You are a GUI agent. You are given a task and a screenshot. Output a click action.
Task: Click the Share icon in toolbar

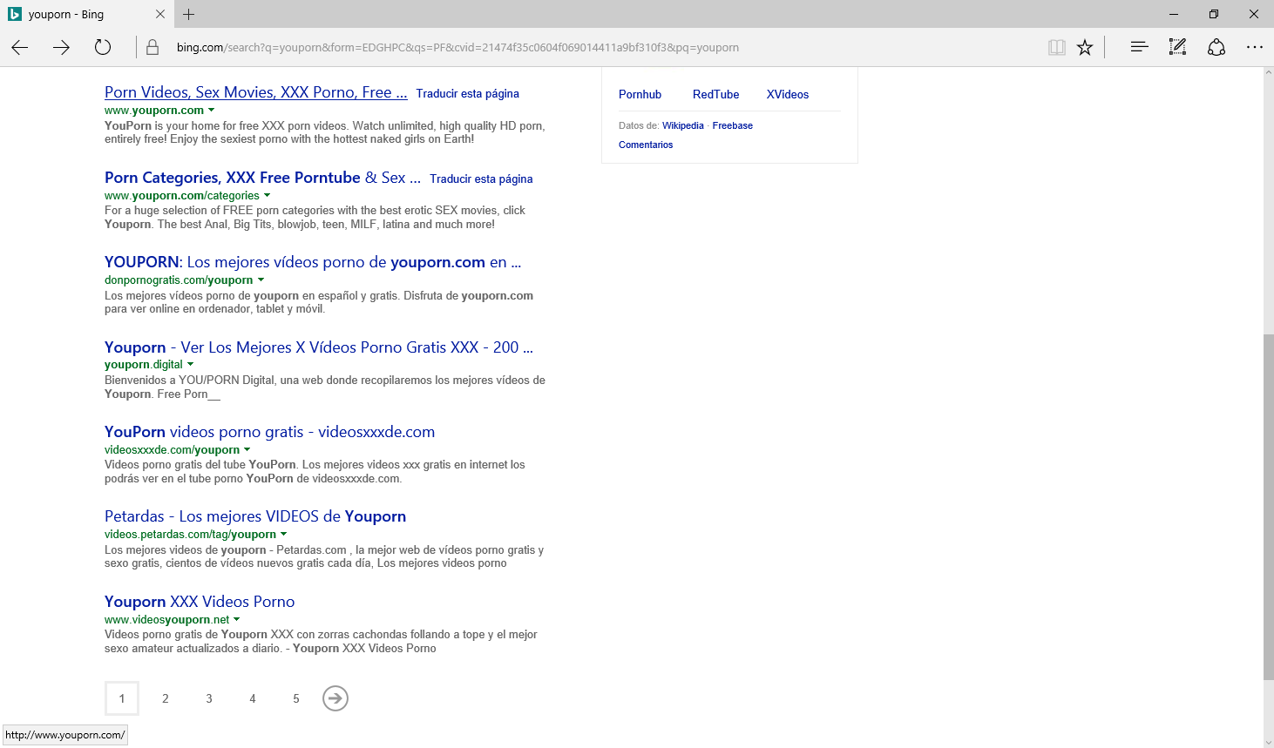pyautogui.click(x=1216, y=47)
